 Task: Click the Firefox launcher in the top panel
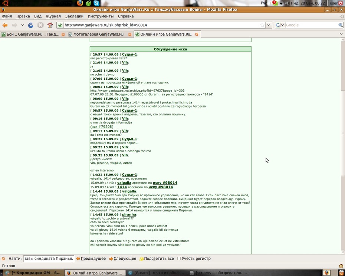pos(80,3)
